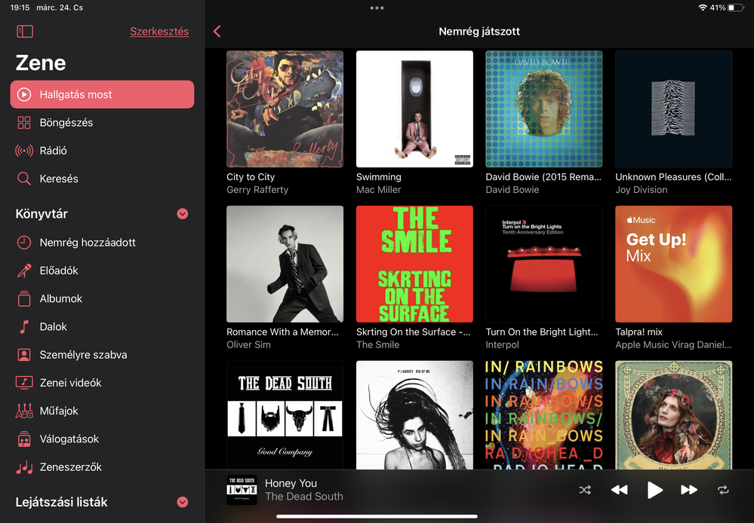Open Keresés search section
Viewport: 754px width, 523px height.
point(102,179)
